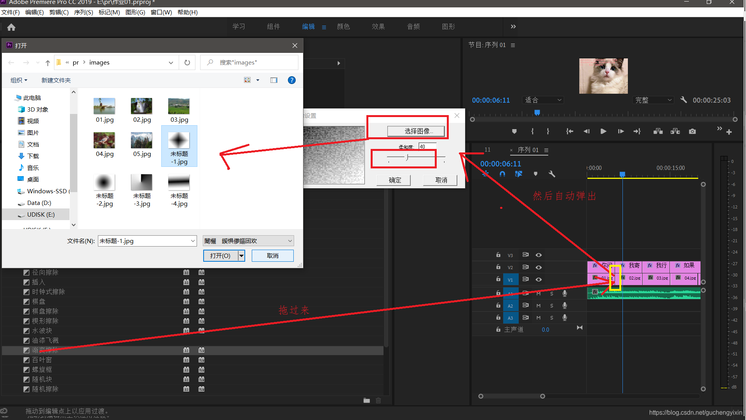The image size is (746, 420).
Task: Click 取消 button in file open dialog
Action: click(x=273, y=255)
